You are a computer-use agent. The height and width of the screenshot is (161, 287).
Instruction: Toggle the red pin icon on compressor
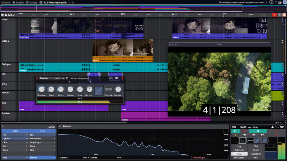pos(122,78)
